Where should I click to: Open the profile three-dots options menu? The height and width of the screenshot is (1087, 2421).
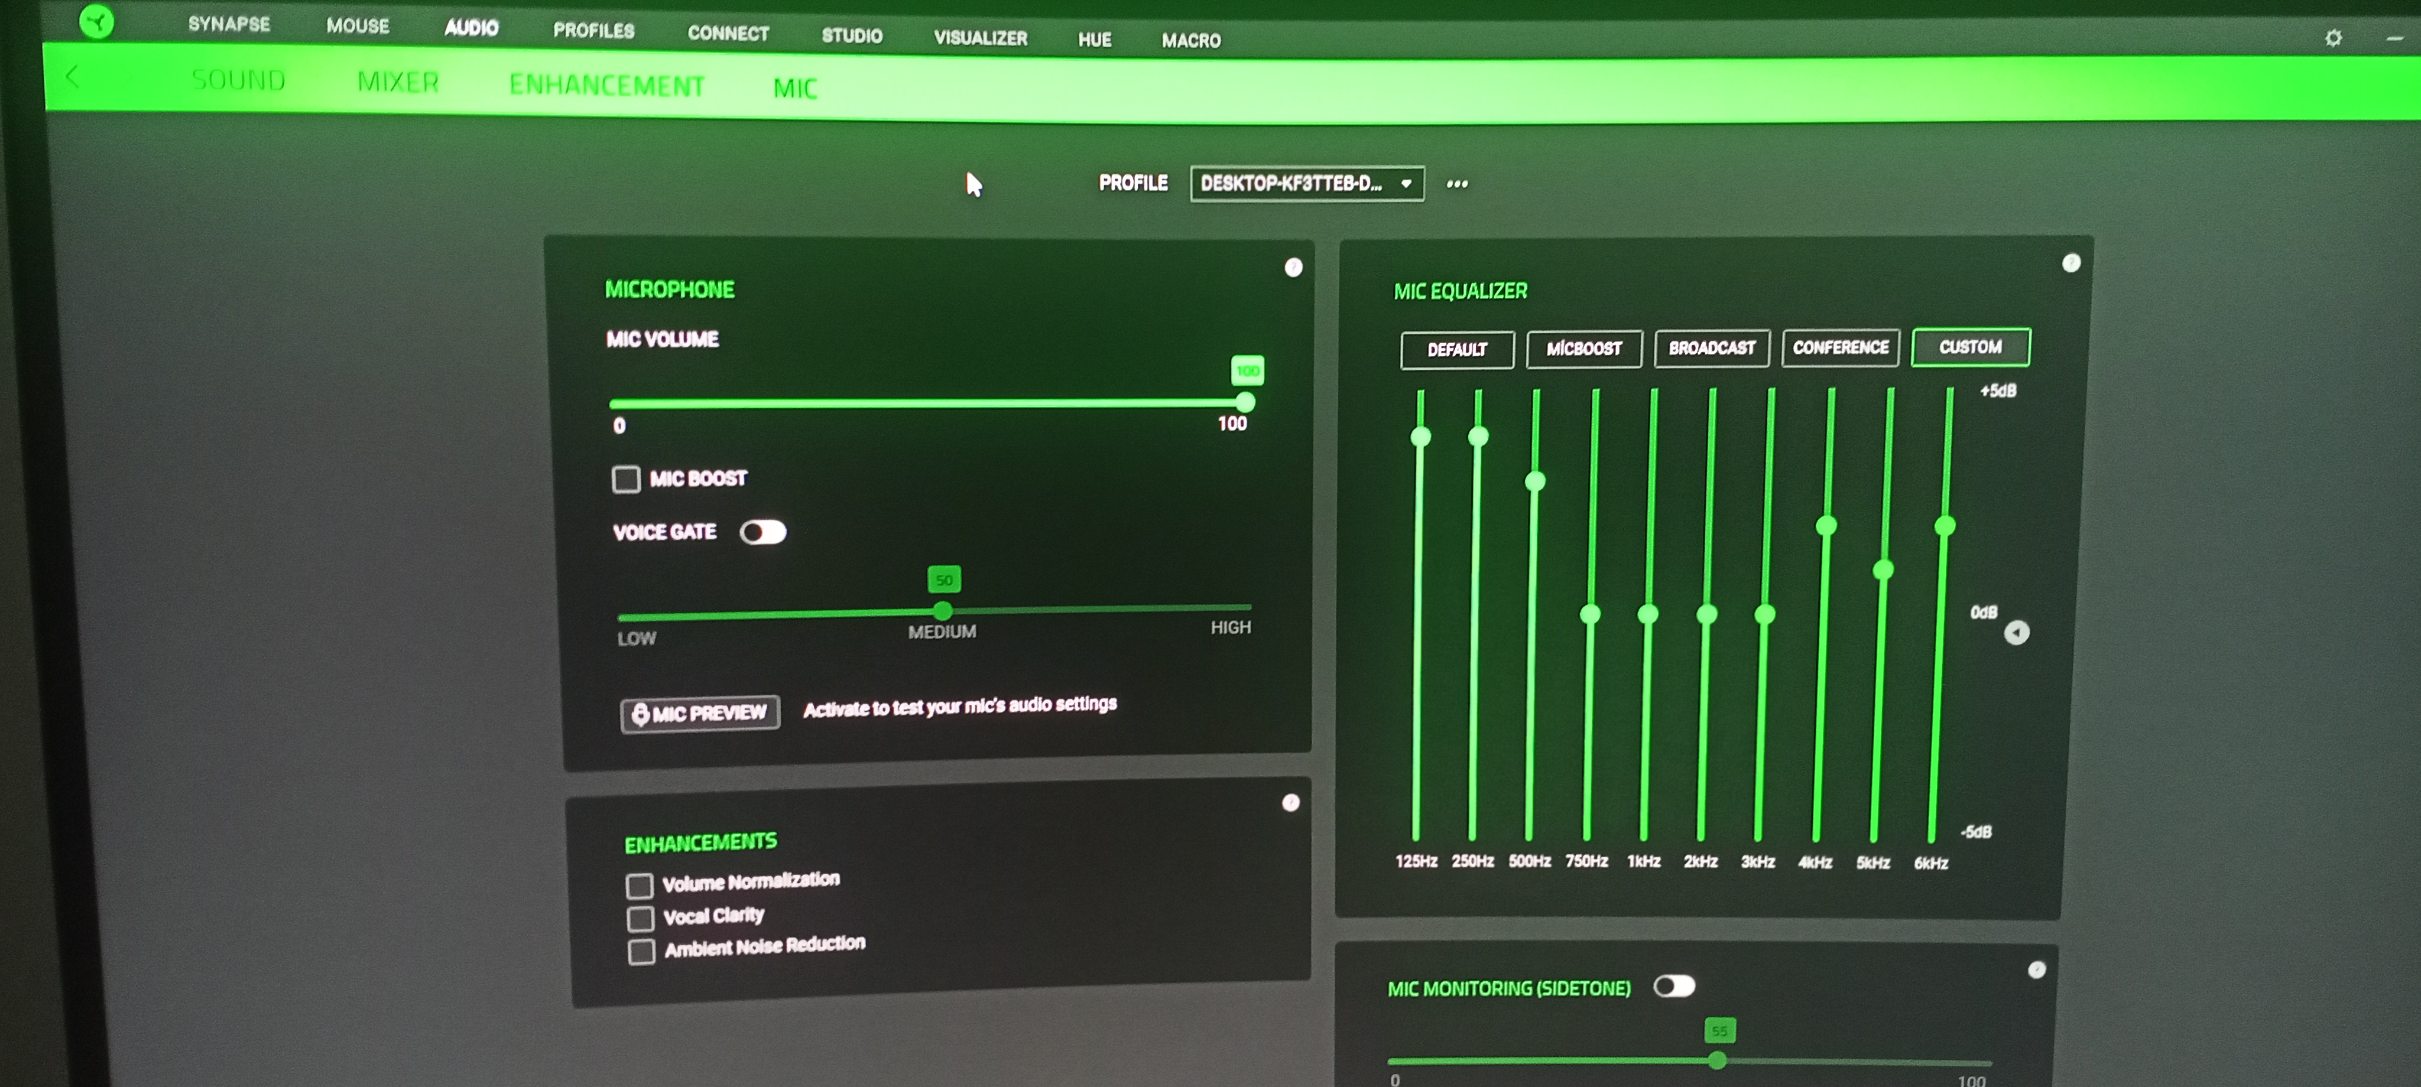point(1457,184)
